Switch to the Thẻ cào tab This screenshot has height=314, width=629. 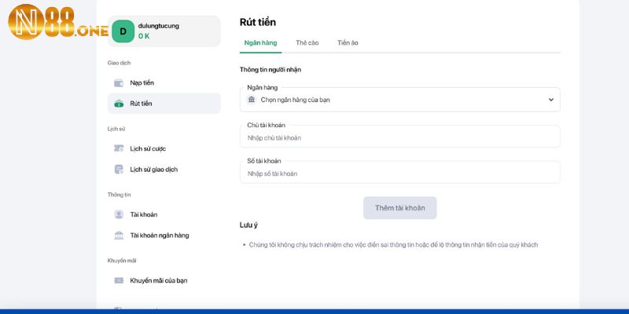307,42
